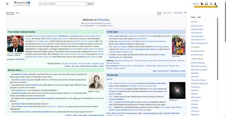Open the watchlist icon
Image resolution: width=226 pixels, height=116 pixels.
pos(211,4)
